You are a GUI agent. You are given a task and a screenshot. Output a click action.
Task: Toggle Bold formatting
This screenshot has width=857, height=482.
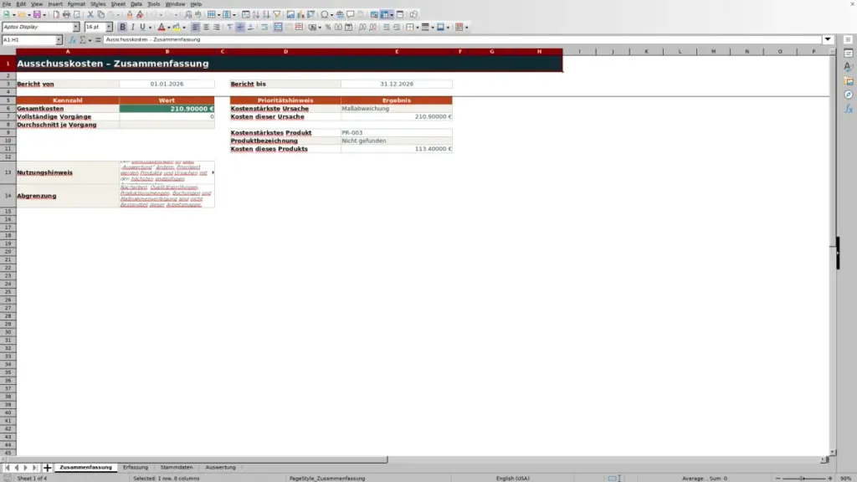coord(122,28)
